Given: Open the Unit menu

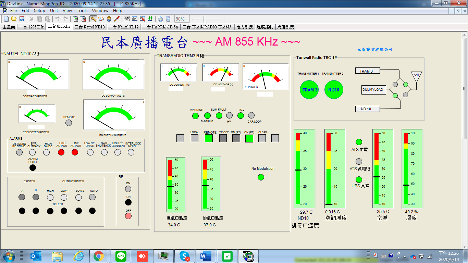Looking at the screenshot, I should [54, 11].
